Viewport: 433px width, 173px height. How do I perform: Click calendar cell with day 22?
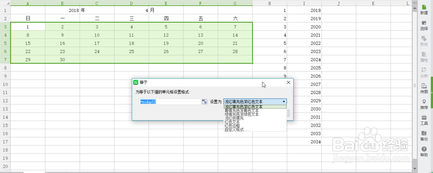click(28, 51)
